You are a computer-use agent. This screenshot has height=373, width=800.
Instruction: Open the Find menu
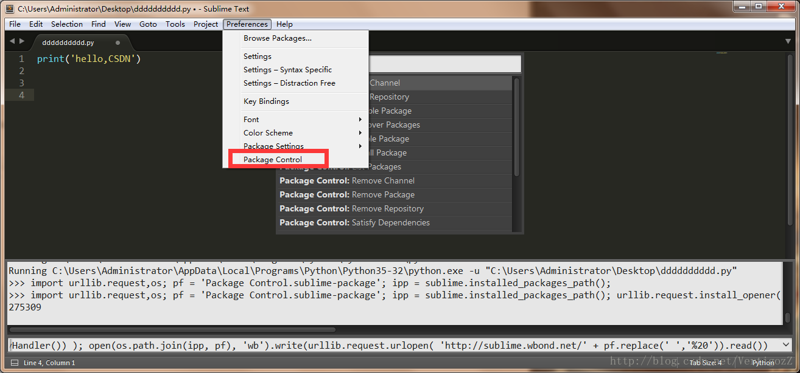(x=99, y=24)
